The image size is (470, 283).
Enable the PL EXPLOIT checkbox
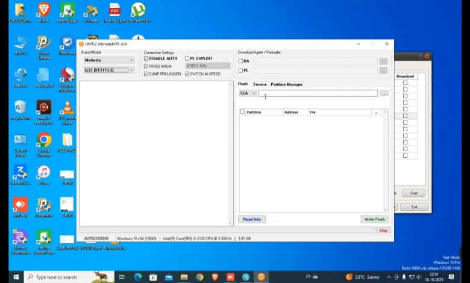[x=187, y=59]
